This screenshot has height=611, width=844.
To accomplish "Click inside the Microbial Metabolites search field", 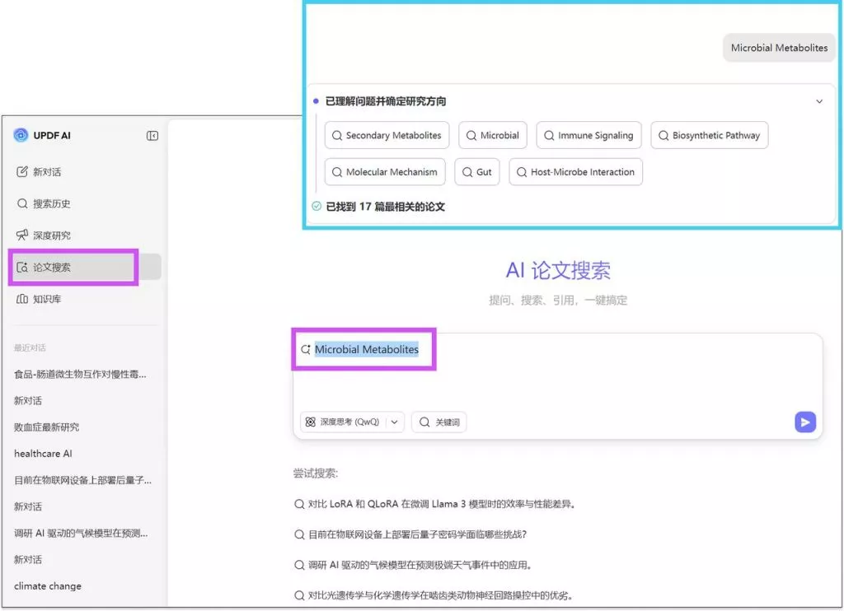I will (368, 349).
